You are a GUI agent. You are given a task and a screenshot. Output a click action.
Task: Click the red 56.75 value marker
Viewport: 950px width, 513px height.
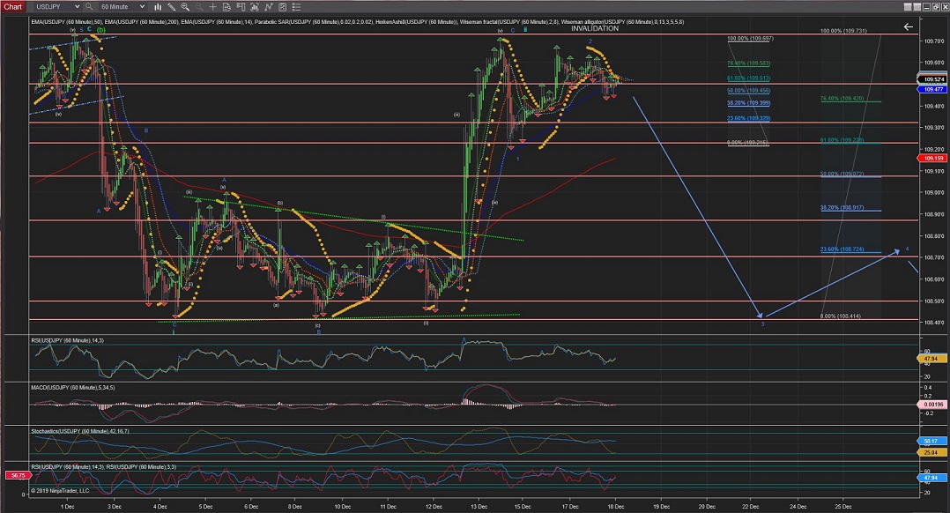pyautogui.click(x=18, y=475)
